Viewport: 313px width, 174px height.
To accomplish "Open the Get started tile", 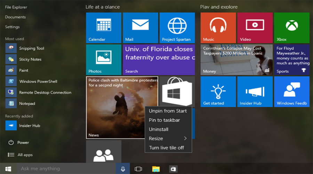I will click(x=218, y=92).
